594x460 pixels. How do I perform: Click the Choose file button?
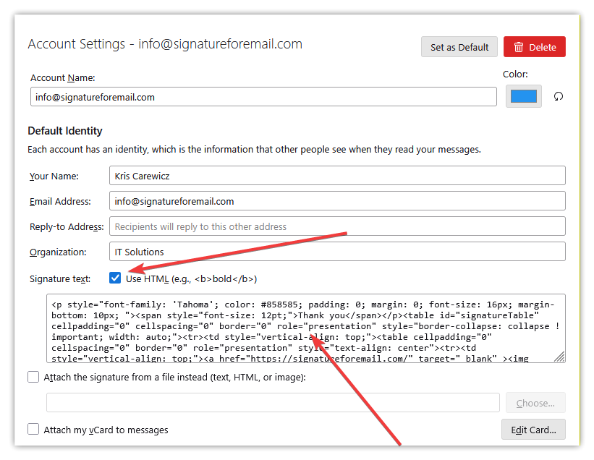[x=535, y=403]
